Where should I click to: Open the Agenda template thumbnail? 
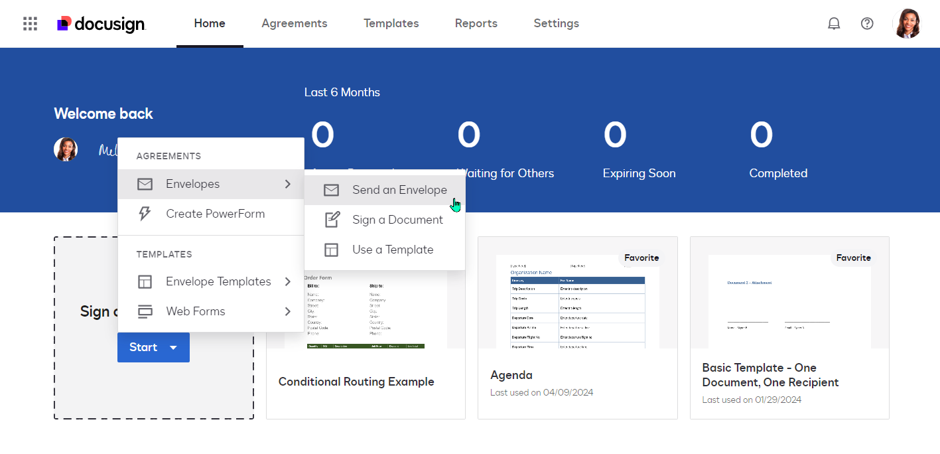click(x=577, y=301)
